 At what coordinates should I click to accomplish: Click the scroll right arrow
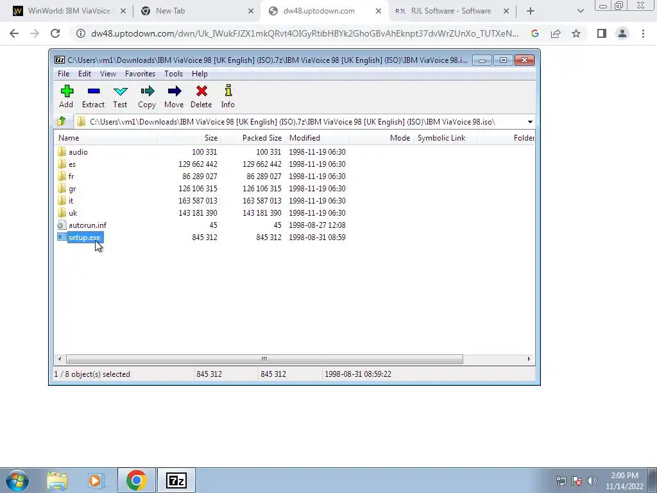(x=529, y=359)
